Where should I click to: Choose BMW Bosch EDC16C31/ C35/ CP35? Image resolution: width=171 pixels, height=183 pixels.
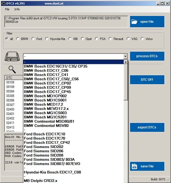pyautogui.click(x=73, y=66)
